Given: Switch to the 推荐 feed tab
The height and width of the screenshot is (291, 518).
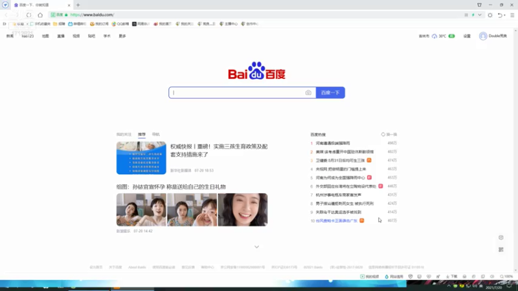Looking at the screenshot, I should tap(142, 135).
